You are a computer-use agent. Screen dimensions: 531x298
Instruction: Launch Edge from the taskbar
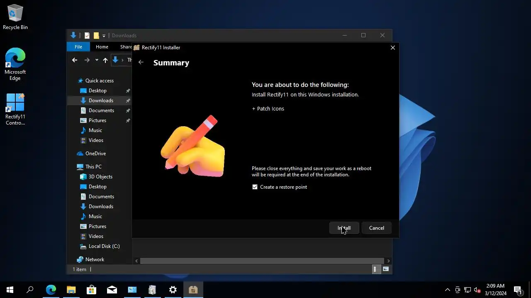[51, 290]
